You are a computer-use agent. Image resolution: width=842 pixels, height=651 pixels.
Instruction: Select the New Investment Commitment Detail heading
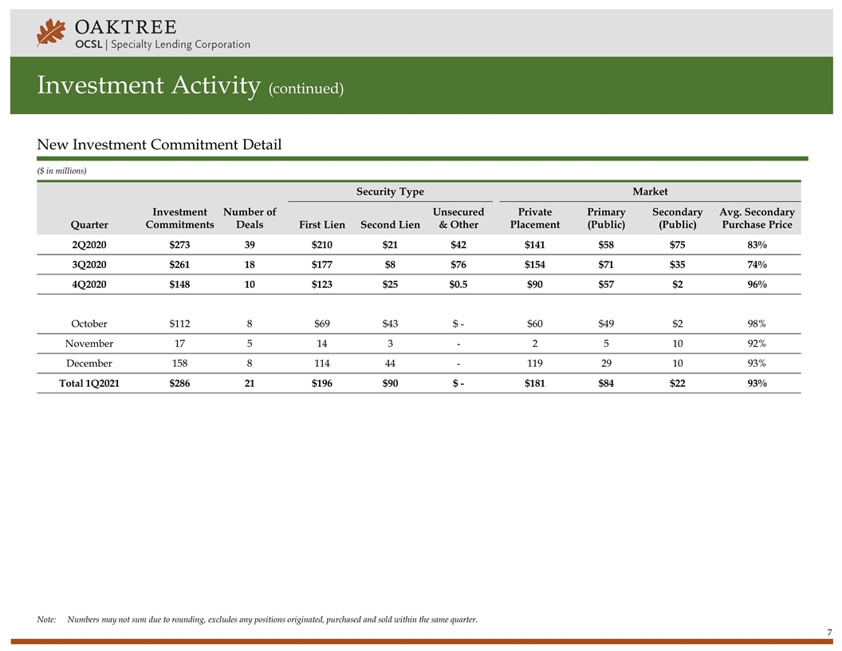(159, 144)
